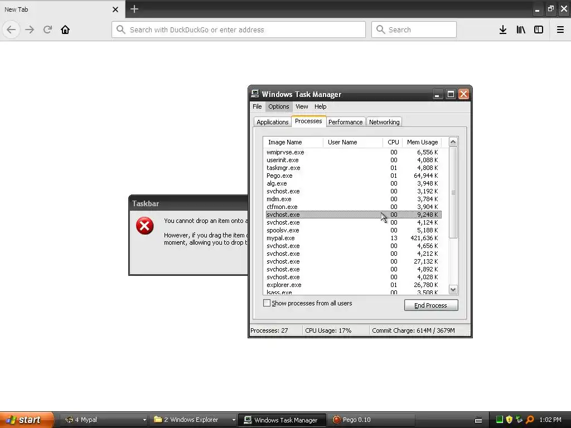Screen dimensions: 571x428
Task: Select the mdm.exe process
Action: click(353, 199)
